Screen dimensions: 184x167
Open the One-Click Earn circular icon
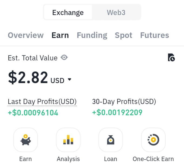153,140
